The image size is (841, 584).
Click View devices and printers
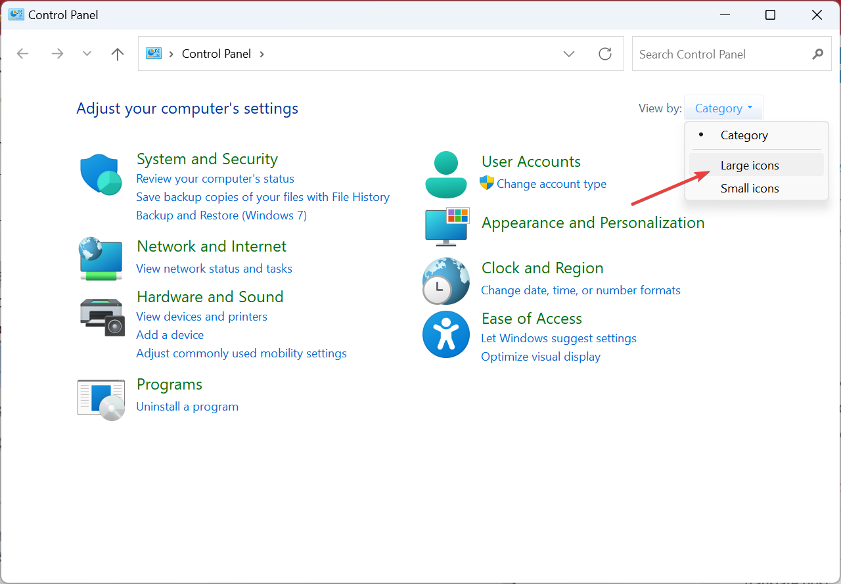[202, 317]
